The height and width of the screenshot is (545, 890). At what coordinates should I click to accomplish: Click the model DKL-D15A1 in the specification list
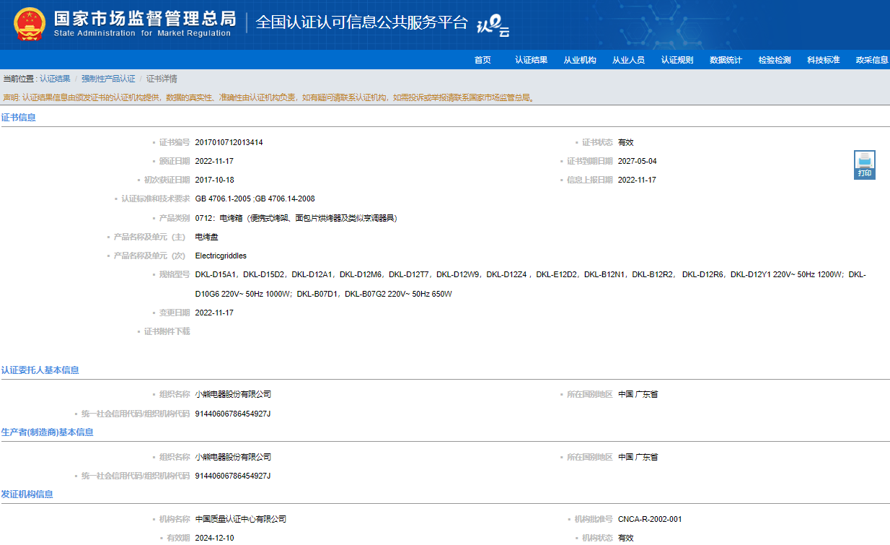(x=216, y=274)
